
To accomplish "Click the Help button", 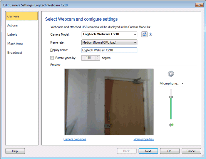I will tap(15, 151).
